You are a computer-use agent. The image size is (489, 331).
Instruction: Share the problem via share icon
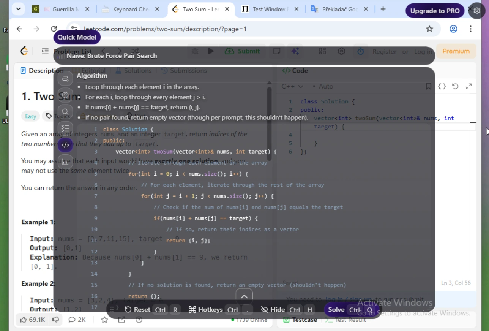pos(121,320)
